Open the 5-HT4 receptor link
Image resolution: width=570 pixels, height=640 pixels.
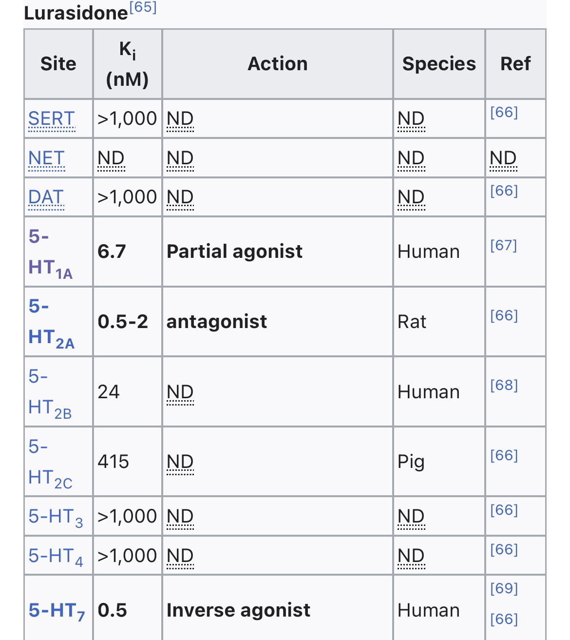56,556
